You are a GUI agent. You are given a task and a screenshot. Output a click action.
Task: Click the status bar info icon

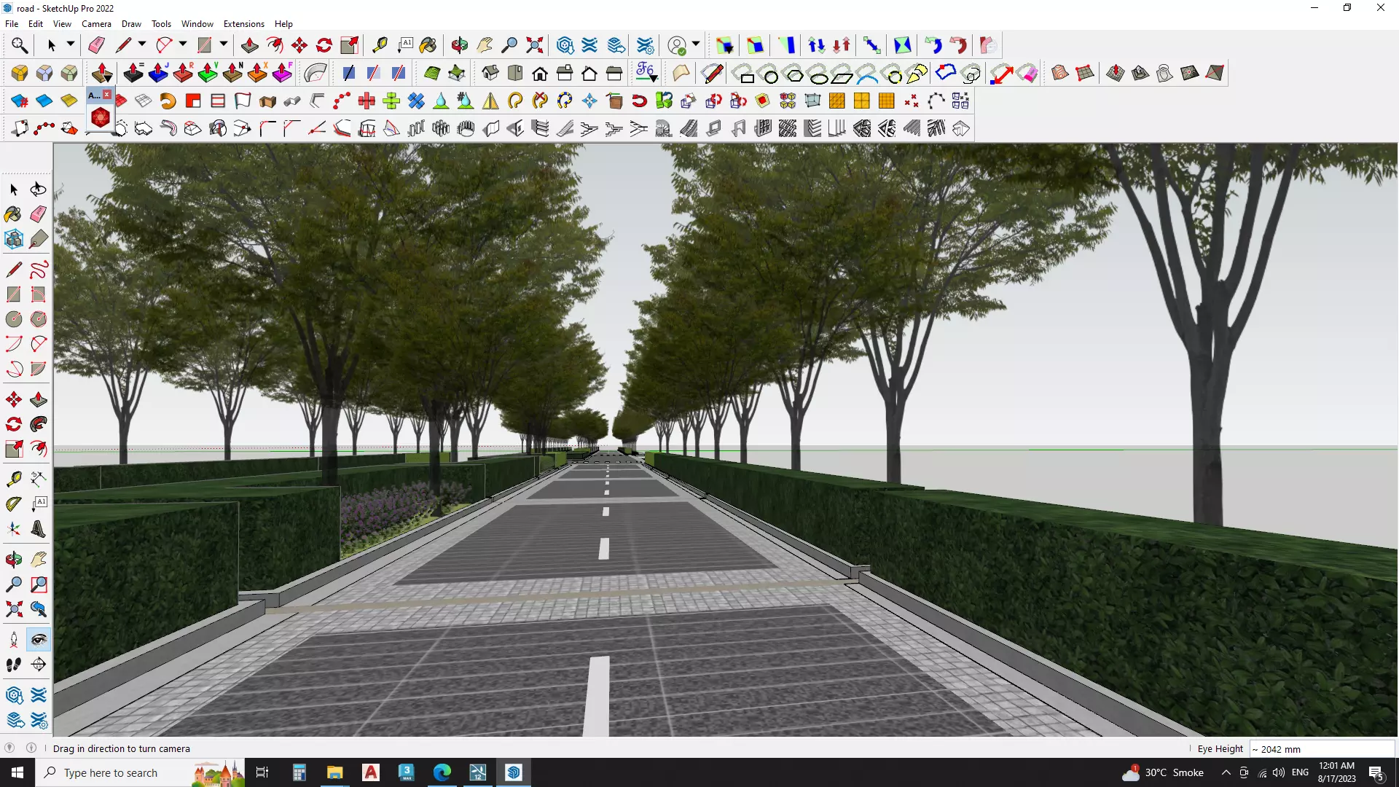click(31, 748)
